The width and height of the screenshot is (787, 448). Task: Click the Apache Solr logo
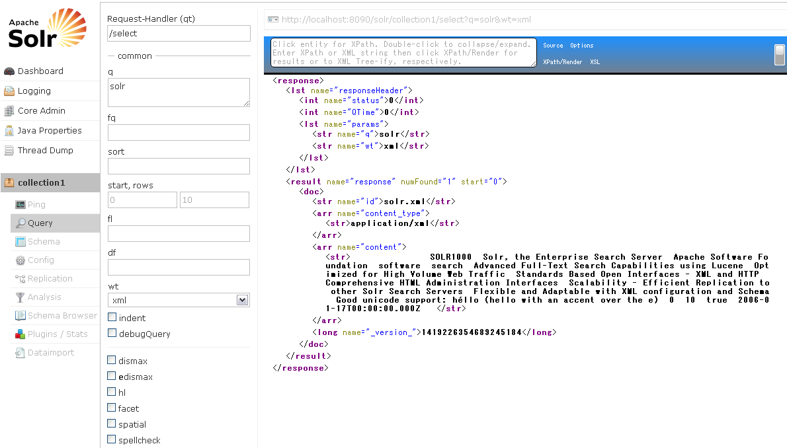[x=48, y=28]
